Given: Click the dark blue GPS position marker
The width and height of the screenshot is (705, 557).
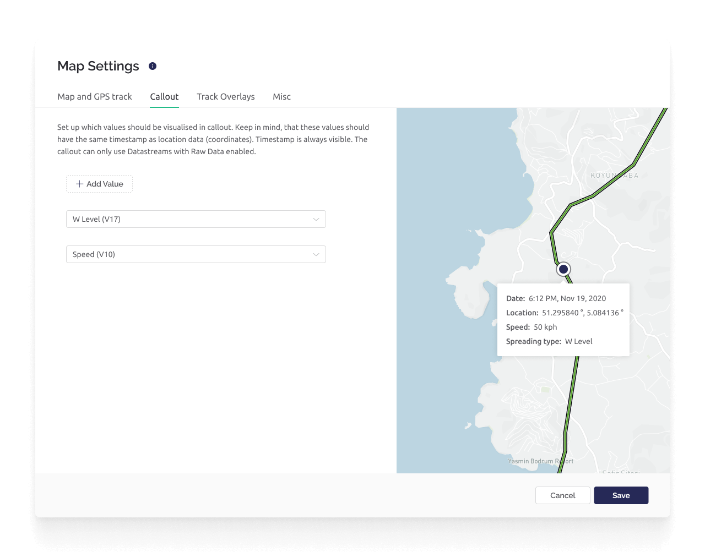Looking at the screenshot, I should click(563, 269).
